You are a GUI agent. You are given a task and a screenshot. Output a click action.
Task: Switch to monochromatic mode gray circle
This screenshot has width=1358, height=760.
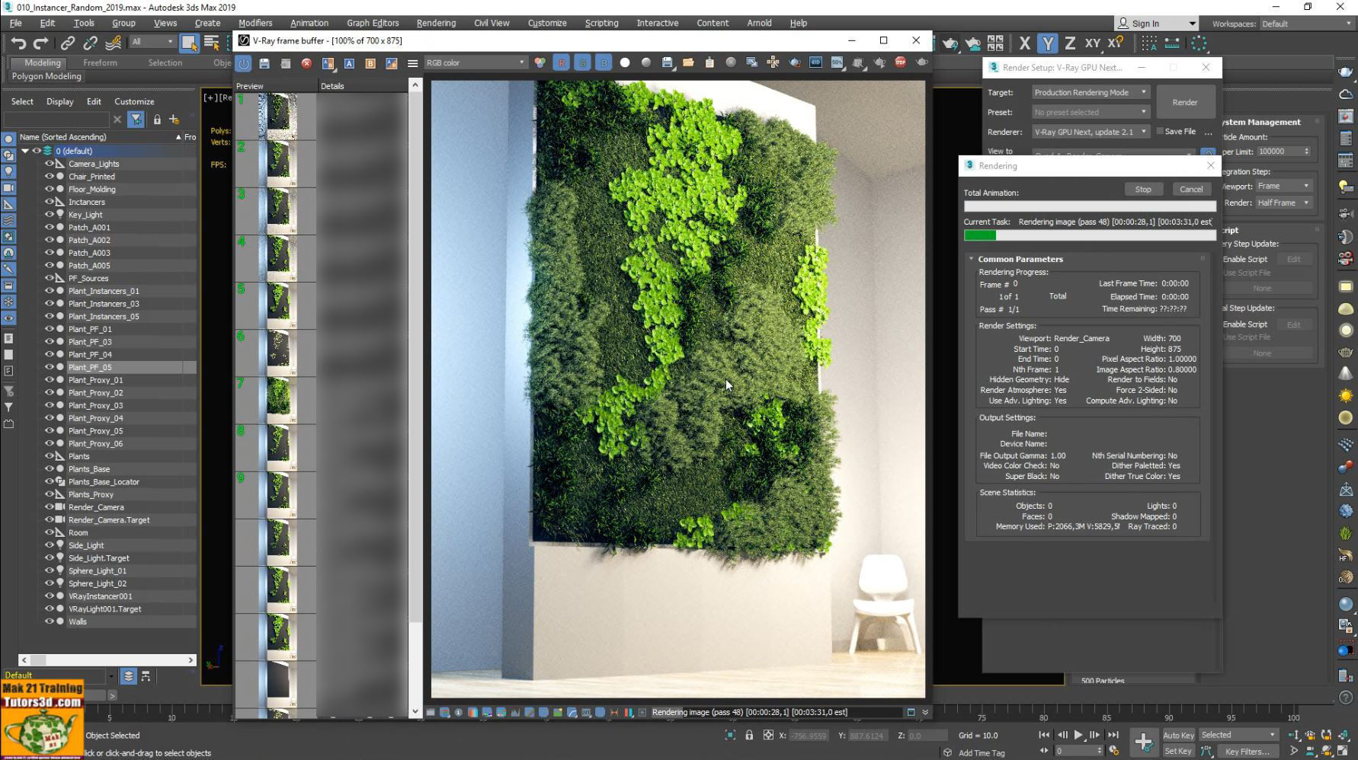coord(646,63)
